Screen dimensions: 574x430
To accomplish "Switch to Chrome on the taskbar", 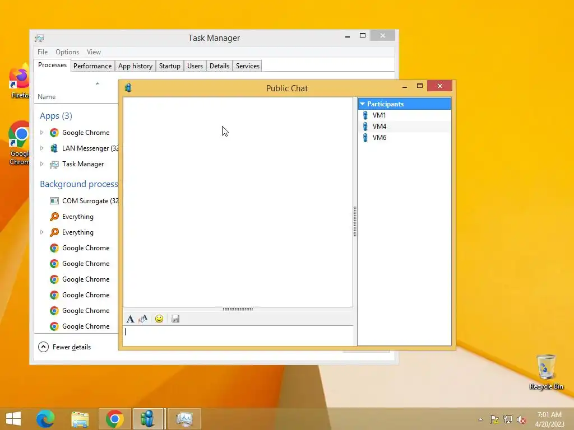I will [114, 419].
